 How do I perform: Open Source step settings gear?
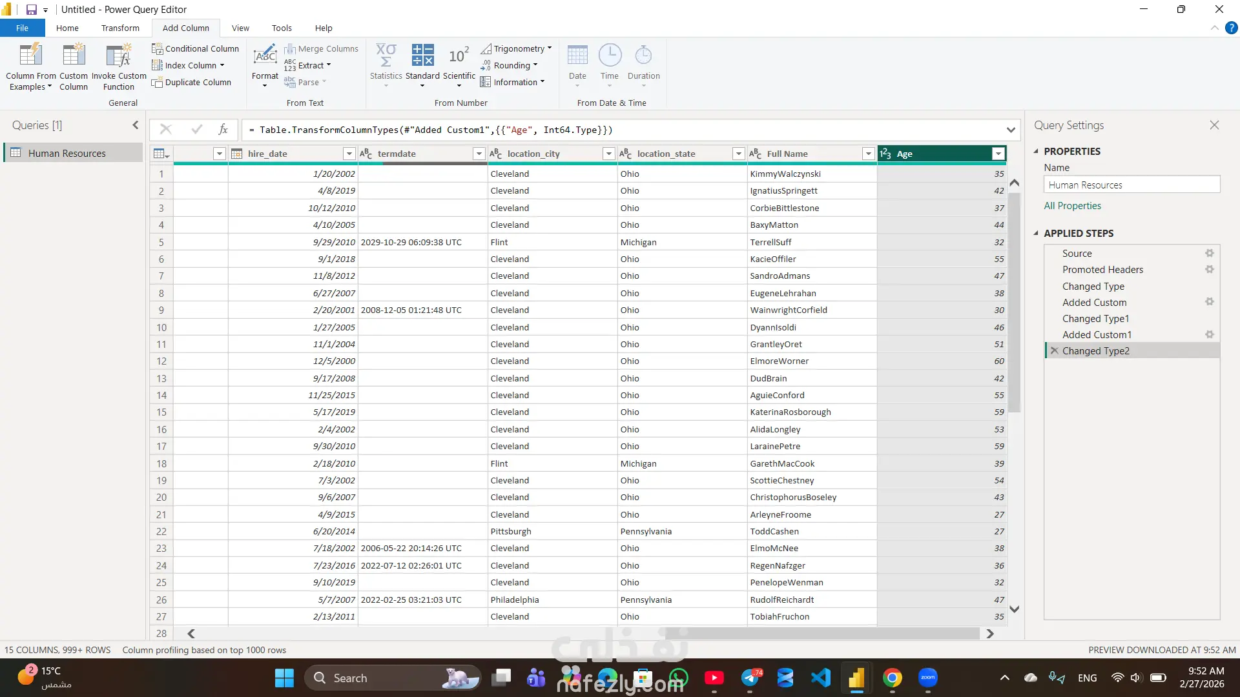coord(1209,254)
